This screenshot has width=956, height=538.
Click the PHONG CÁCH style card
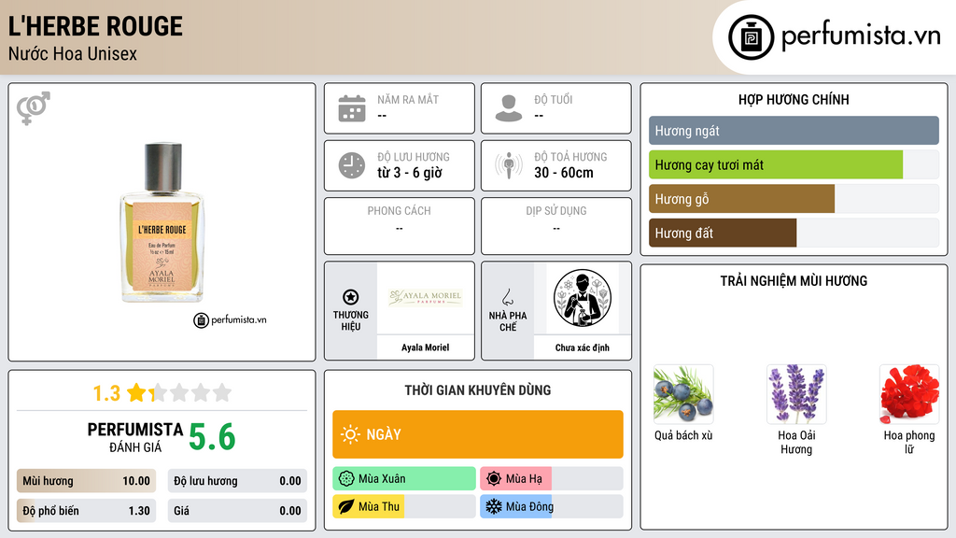click(400, 226)
